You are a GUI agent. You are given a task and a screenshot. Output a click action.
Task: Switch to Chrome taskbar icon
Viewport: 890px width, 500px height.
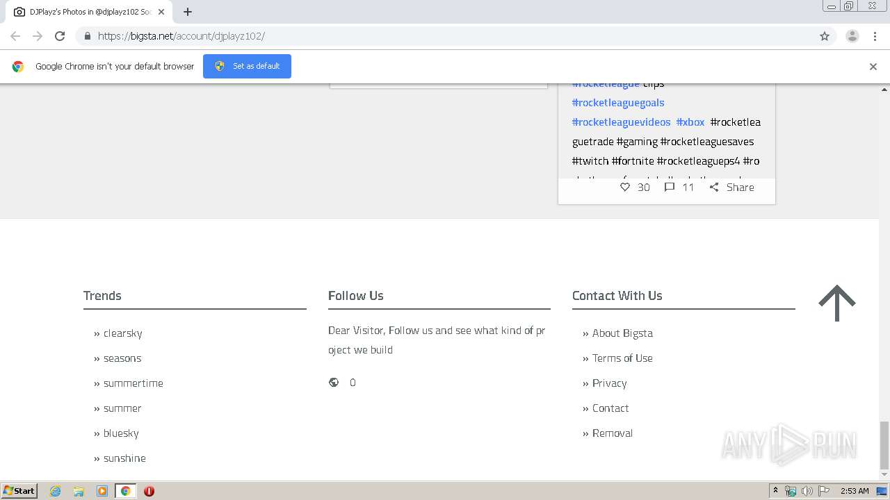pyautogui.click(x=125, y=491)
